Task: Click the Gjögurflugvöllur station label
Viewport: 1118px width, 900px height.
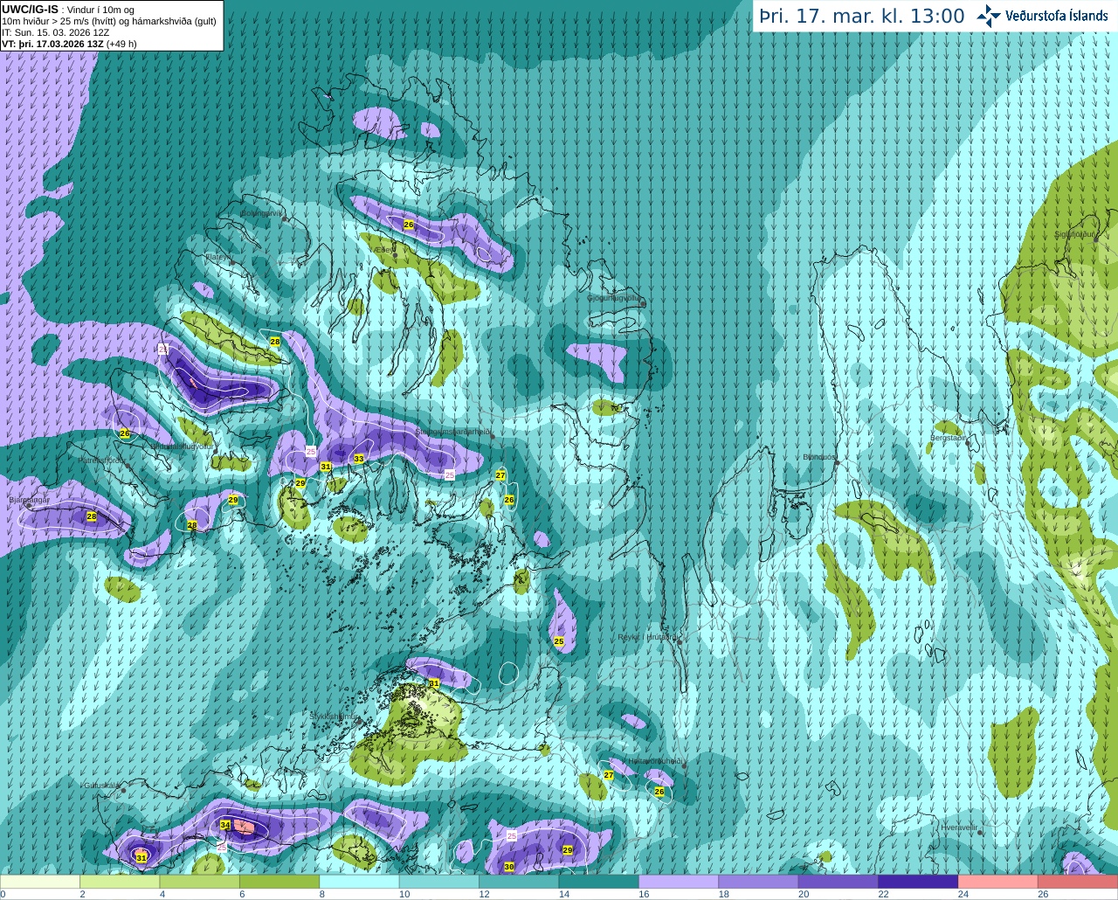Action: tap(614, 297)
